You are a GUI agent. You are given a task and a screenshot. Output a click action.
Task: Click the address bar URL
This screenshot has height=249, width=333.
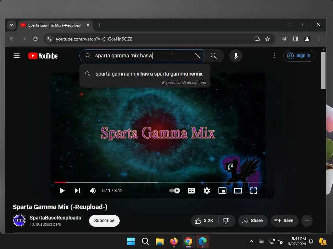coord(94,39)
